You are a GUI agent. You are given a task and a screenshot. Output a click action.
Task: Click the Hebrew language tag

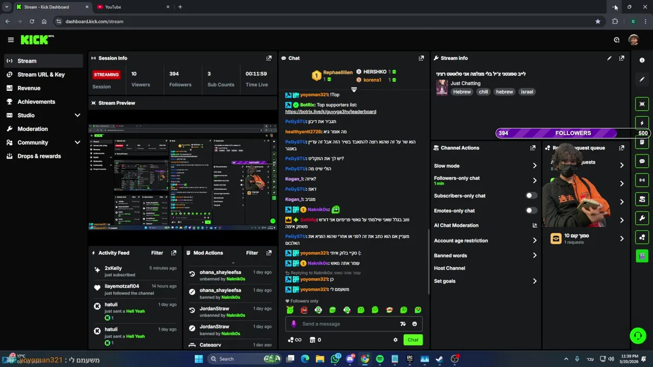click(x=462, y=92)
